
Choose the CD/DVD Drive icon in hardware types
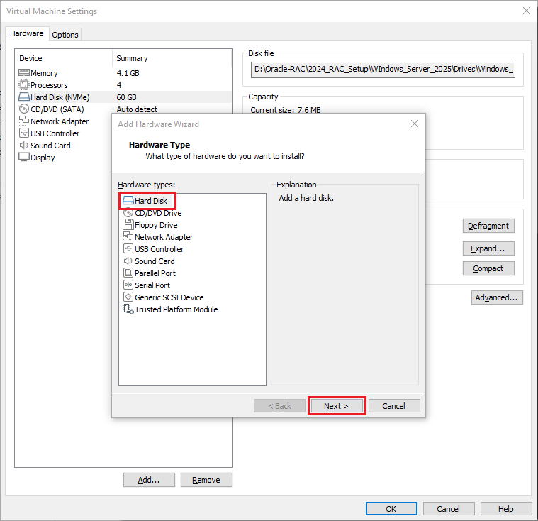[x=128, y=213]
